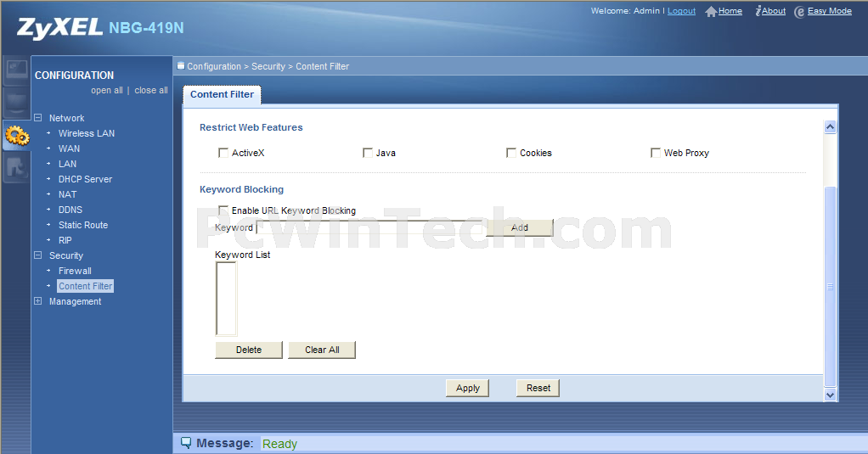Click the NBG-419N model text

point(146,28)
